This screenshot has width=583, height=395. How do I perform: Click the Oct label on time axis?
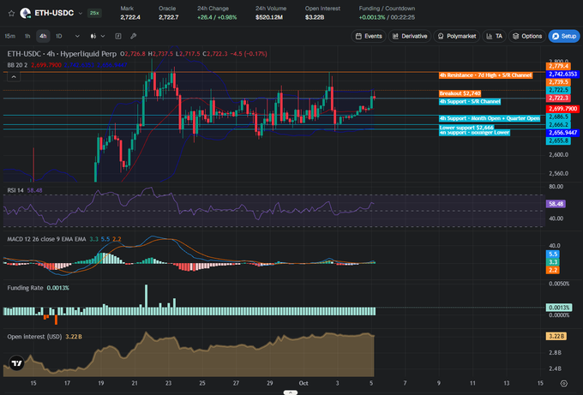tap(304, 383)
